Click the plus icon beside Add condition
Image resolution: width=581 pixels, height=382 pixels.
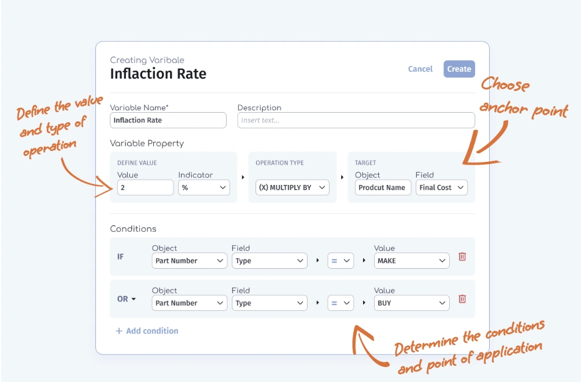click(119, 331)
